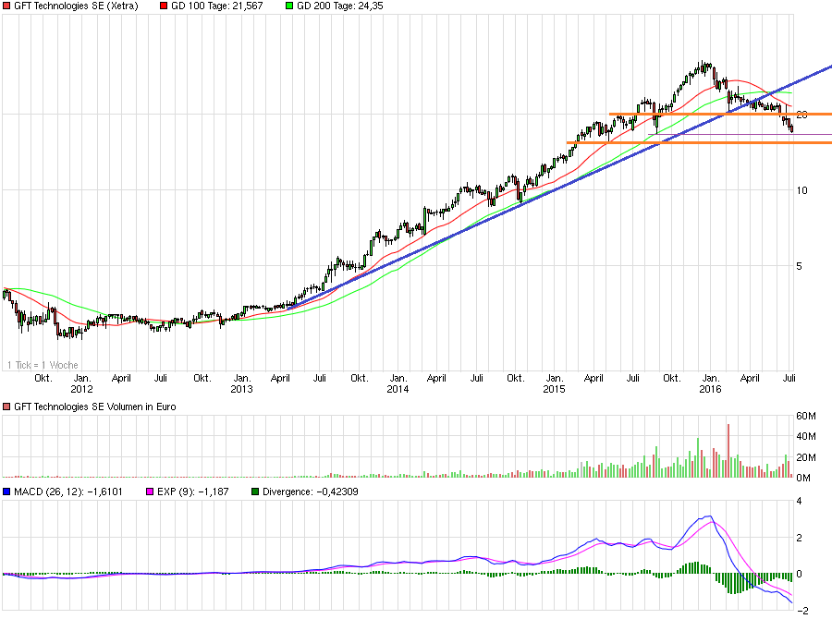
Task: Select the 'EXP (9): -1,187' label
Action: [x=193, y=492]
